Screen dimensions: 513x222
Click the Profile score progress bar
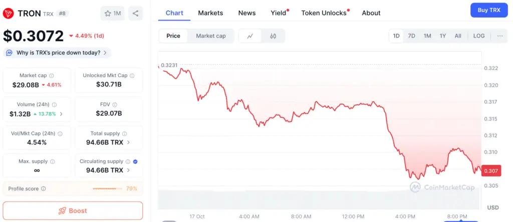coord(107,188)
